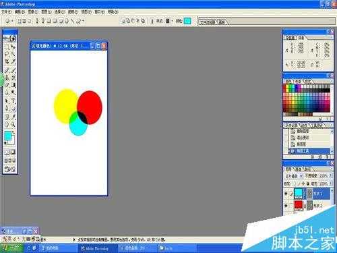Toggle lock position in Layers panel
Viewport: 337px width, 253px height.
pos(303,184)
